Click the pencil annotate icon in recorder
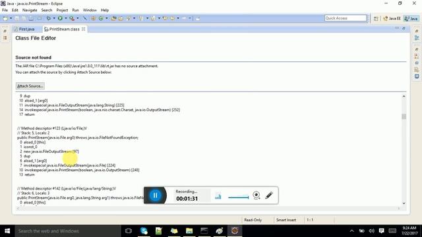 pos(269,195)
